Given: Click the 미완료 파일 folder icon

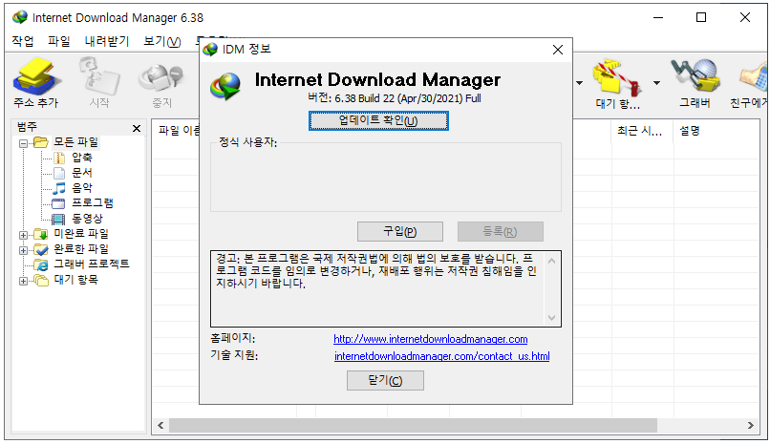Looking at the screenshot, I should pos(41,234).
